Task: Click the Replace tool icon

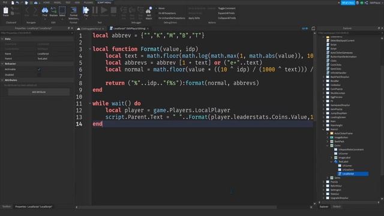Action: pos(53,10)
